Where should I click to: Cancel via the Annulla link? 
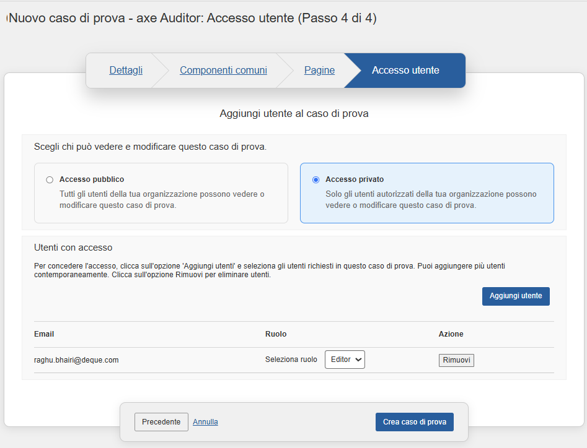pyautogui.click(x=205, y=422)
